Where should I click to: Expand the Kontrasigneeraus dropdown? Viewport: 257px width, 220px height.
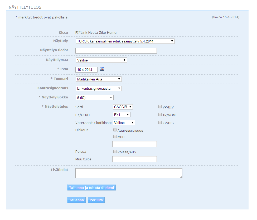(99, 88)
